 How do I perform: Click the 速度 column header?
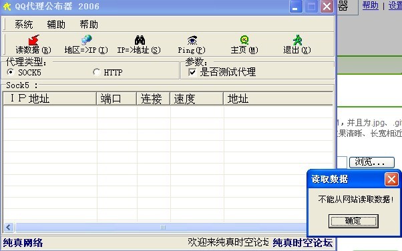(x=196, y=99)
